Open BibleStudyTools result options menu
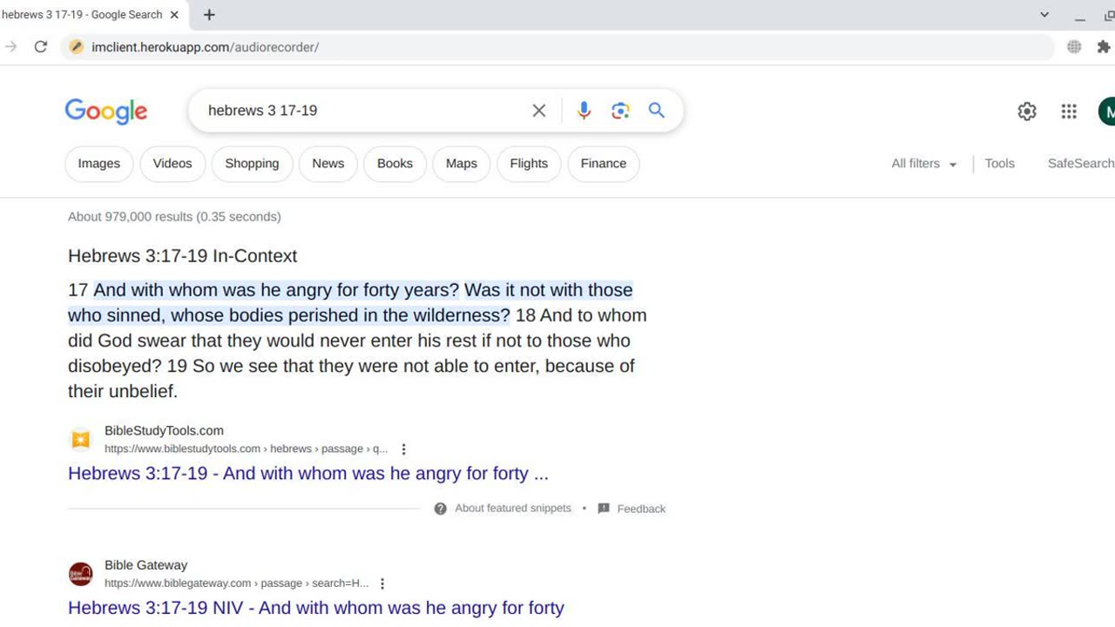The height and width of the screenshot is (627, 1115). coord(403,449)
